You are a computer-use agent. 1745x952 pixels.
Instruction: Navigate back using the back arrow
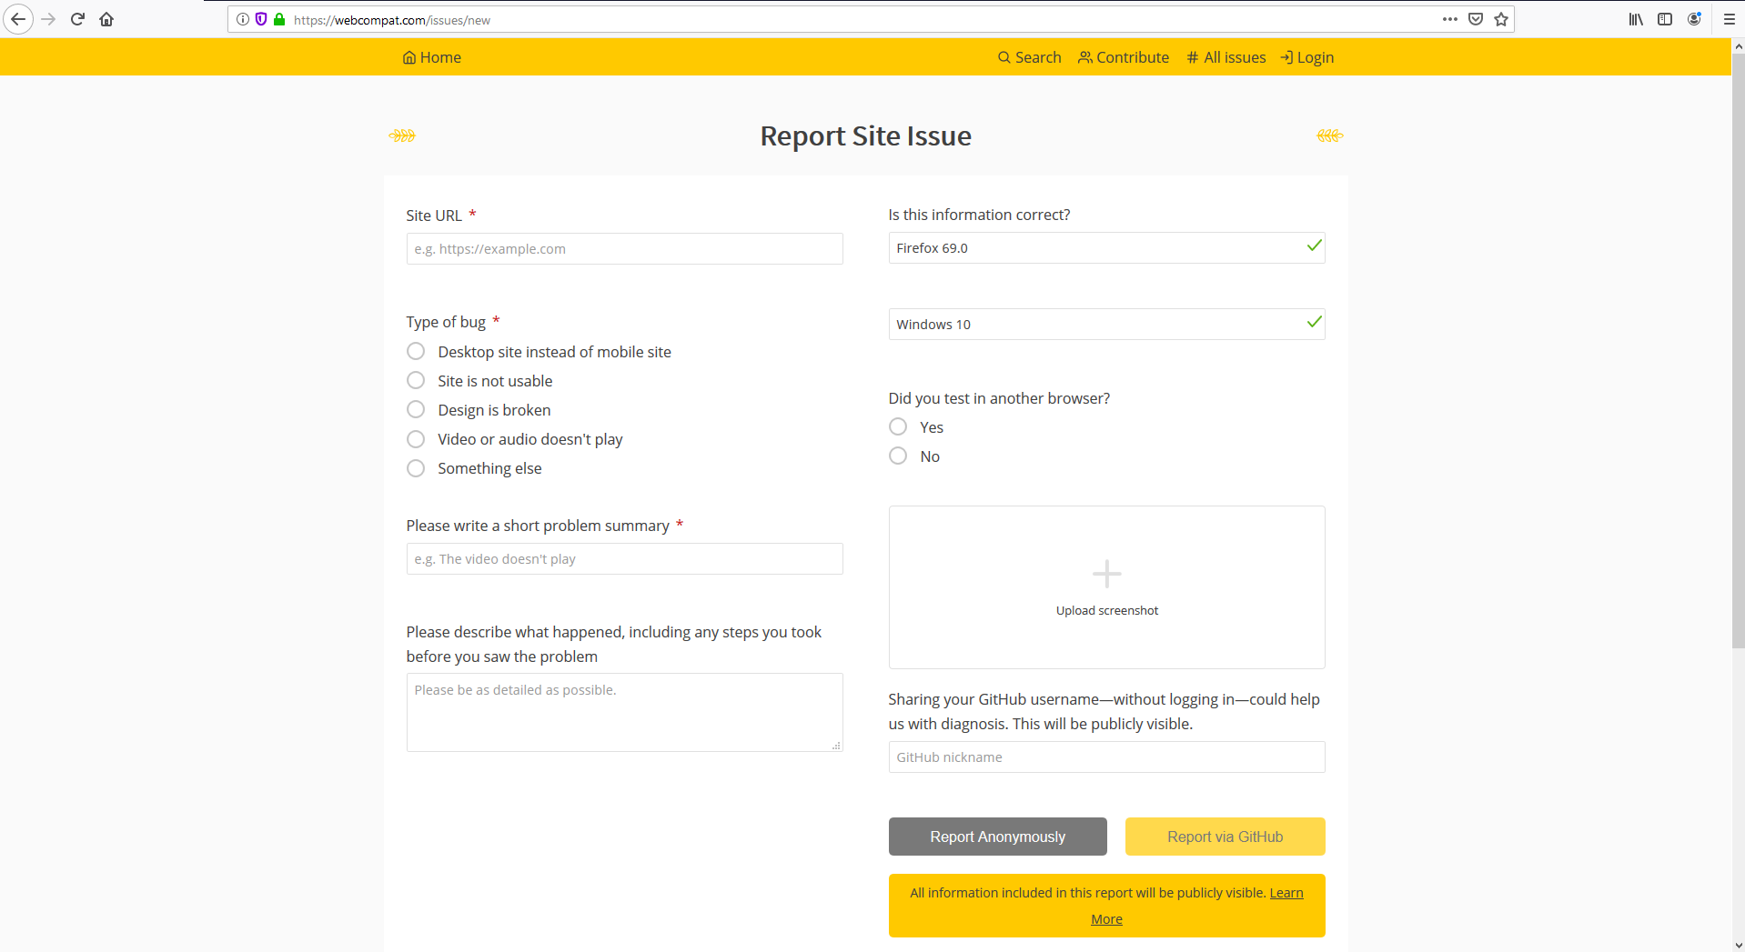click(x=18, y=19)
